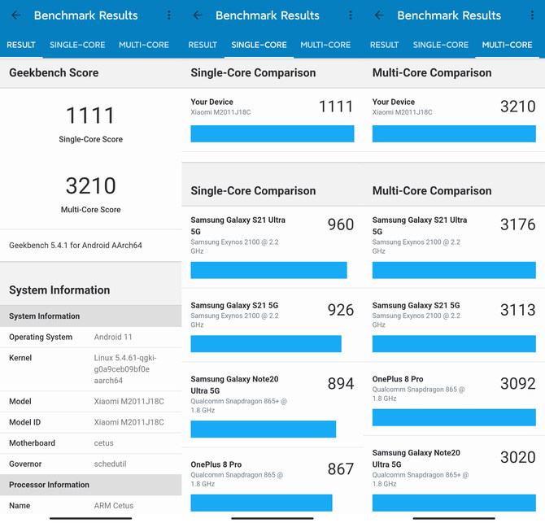Switch to RESULT tab in the middle panel
545x523 pixels.
(x=203, y=45)
